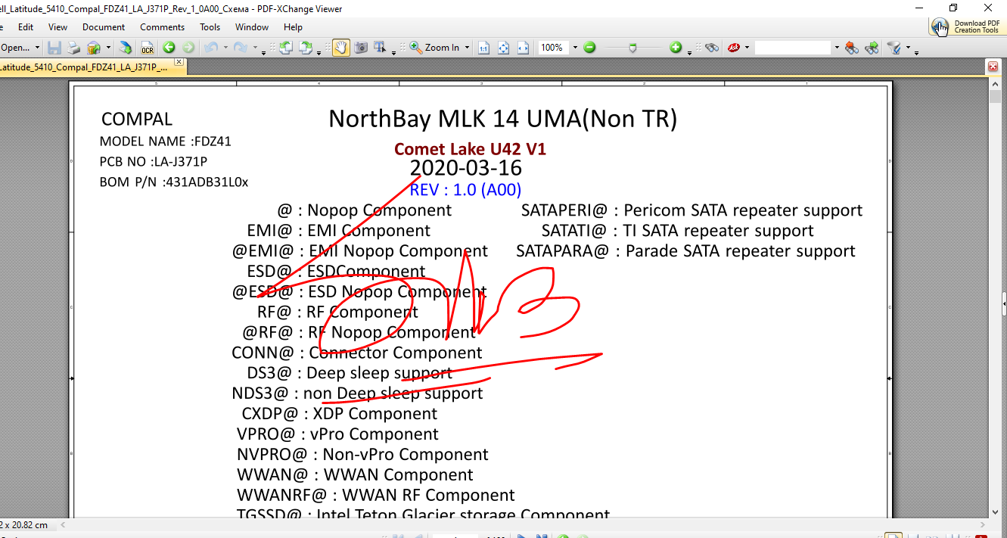The width and height of the screenshot is (1007, 538).
Task: Click the zoom percentage input field
Action: point(553,48)
